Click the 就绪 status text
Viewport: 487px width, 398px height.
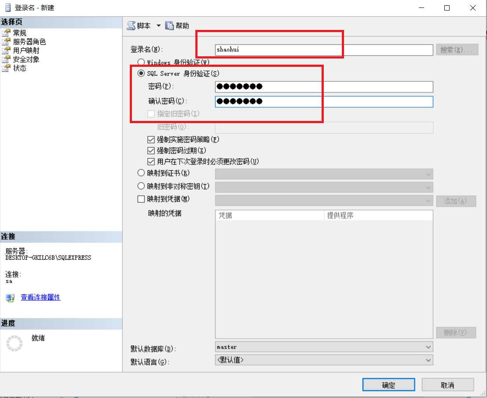[x=38, y=338]
